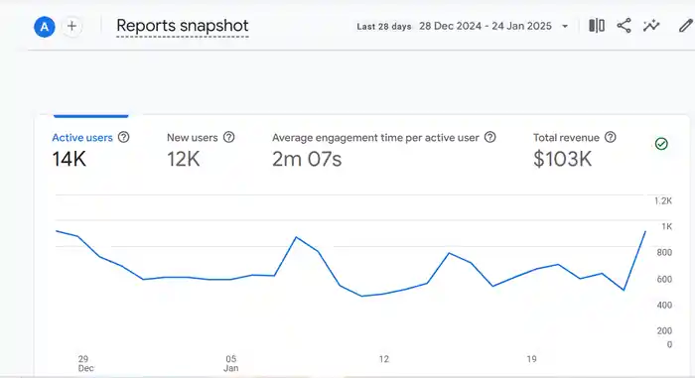The width and height of the screenshot is (695, 378).
Task: Open the Insights sparkline icon
Action: (651, 26)
